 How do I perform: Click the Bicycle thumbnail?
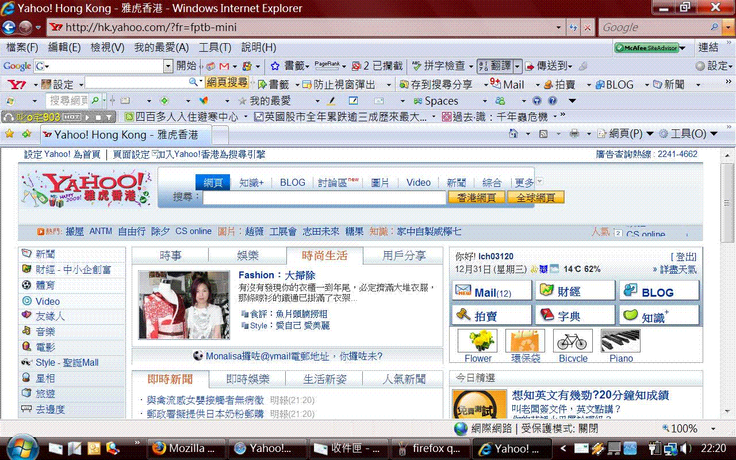[573, 340]
